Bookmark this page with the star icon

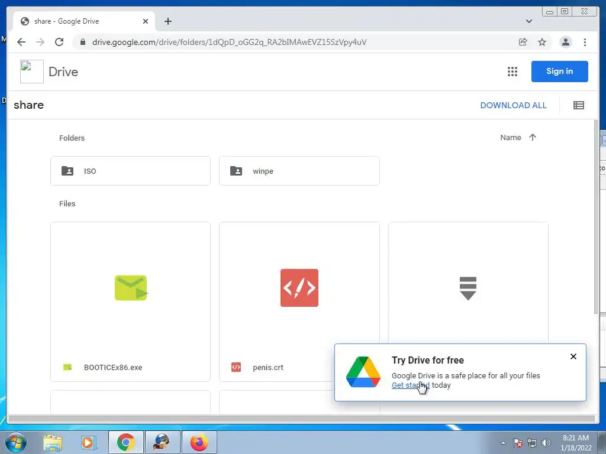[x=542, y=42]
